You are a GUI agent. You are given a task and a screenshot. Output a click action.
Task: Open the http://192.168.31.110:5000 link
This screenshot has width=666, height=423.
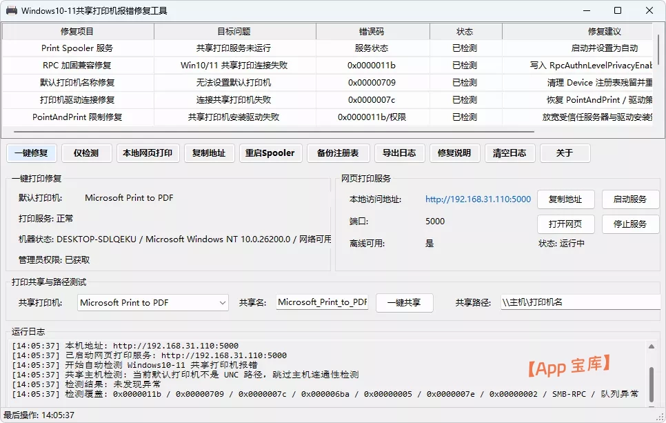pyautogui.click(x=478, y=199)
